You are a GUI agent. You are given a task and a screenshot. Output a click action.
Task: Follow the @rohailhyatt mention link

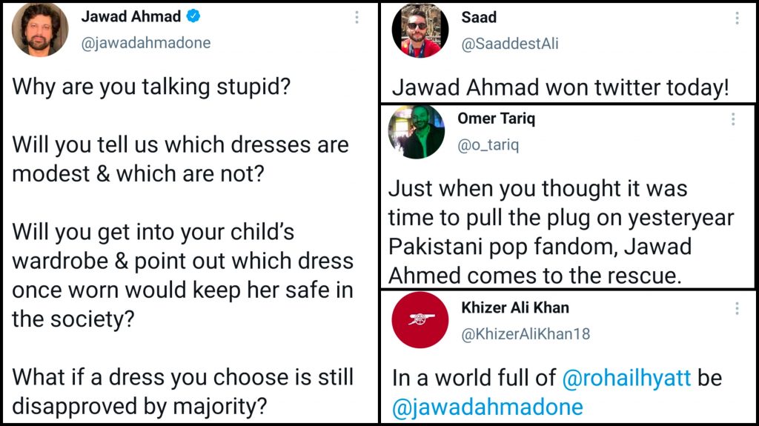[626, 378]
